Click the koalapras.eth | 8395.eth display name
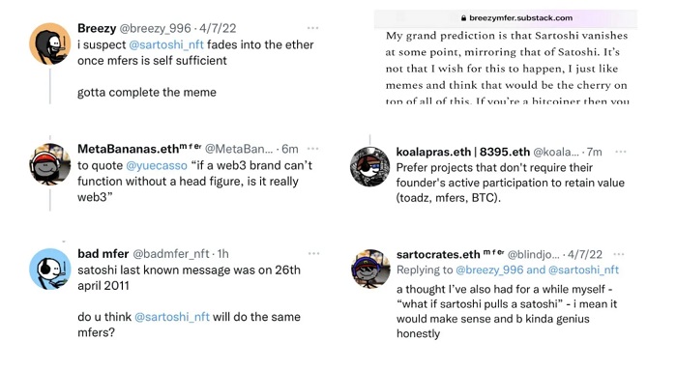The width and height of the screenshot is (677, 370). point(463,152)
